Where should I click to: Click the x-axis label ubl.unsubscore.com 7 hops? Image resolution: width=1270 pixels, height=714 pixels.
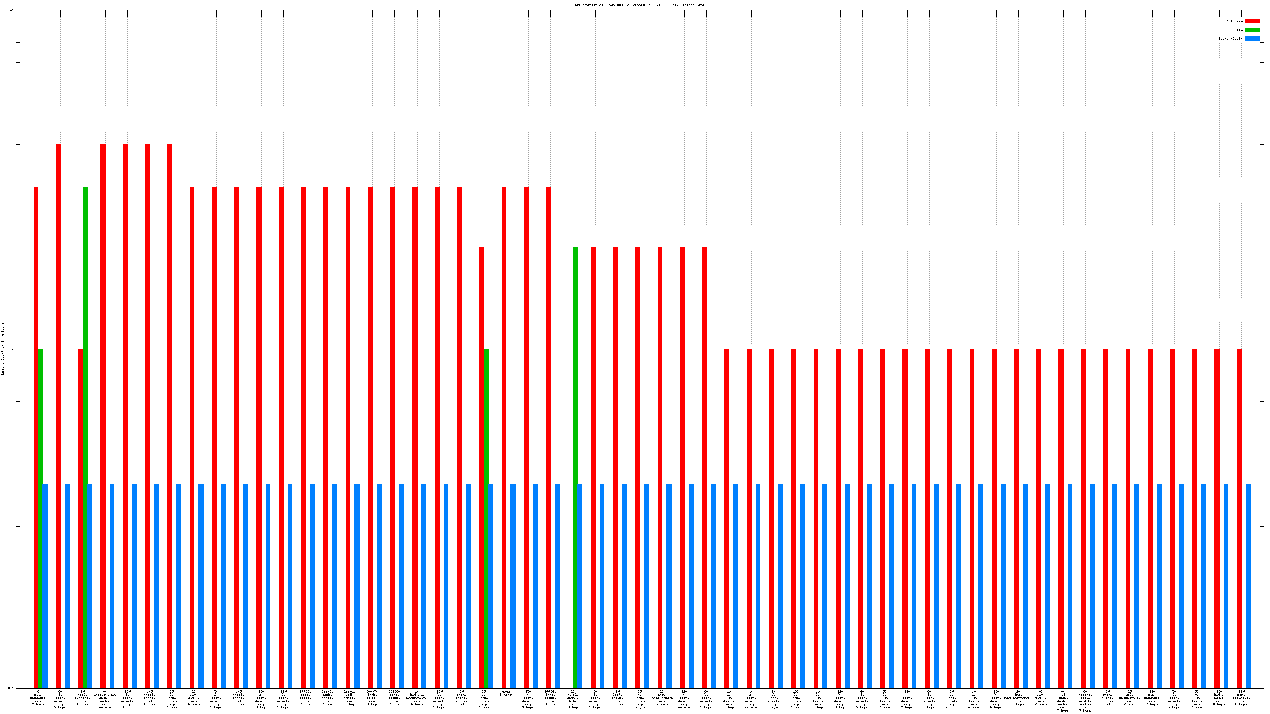point(1130,697)
